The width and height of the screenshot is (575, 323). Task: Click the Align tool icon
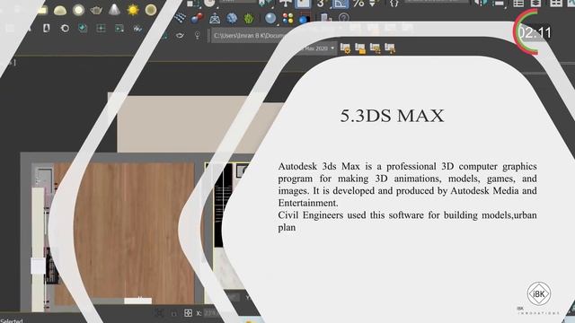click(500, 4)
